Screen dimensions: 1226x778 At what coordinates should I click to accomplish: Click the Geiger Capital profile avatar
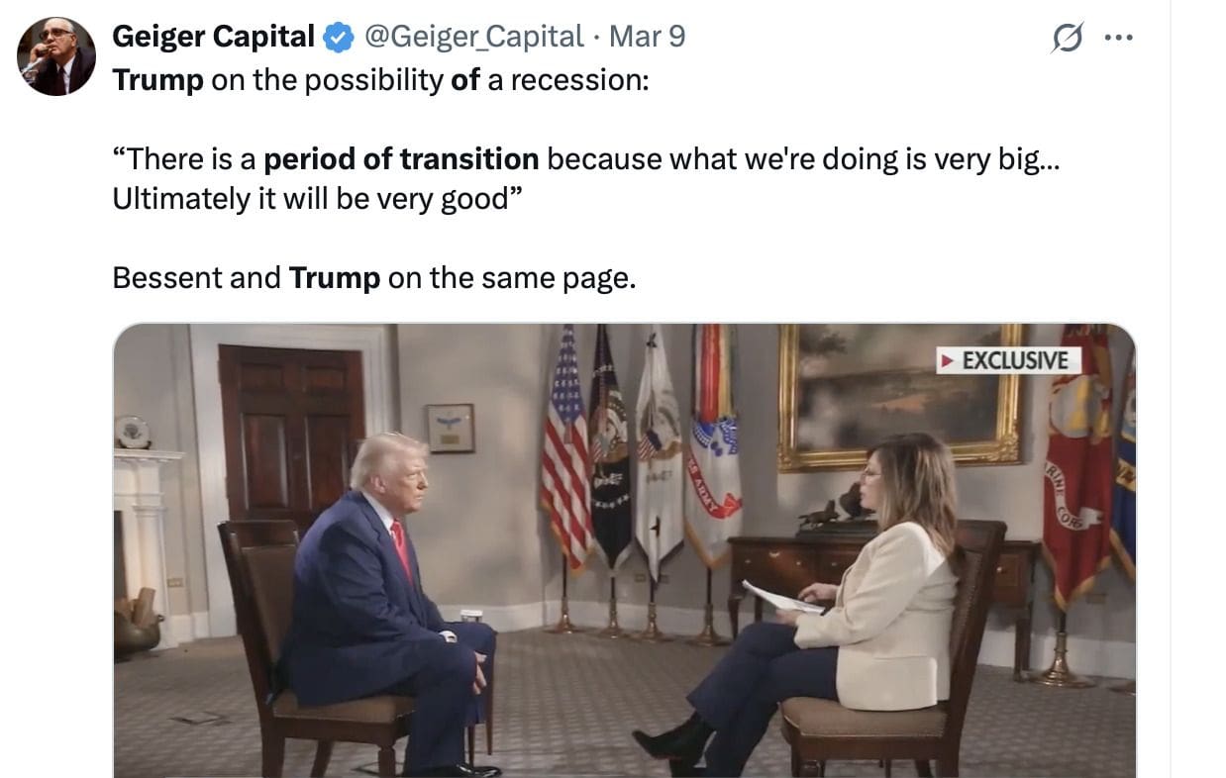point(56,55)
